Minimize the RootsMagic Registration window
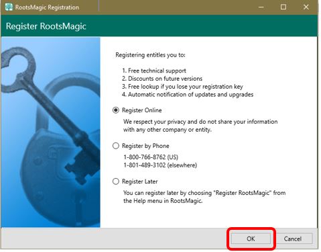321x252 pixels. pos(261,7)
